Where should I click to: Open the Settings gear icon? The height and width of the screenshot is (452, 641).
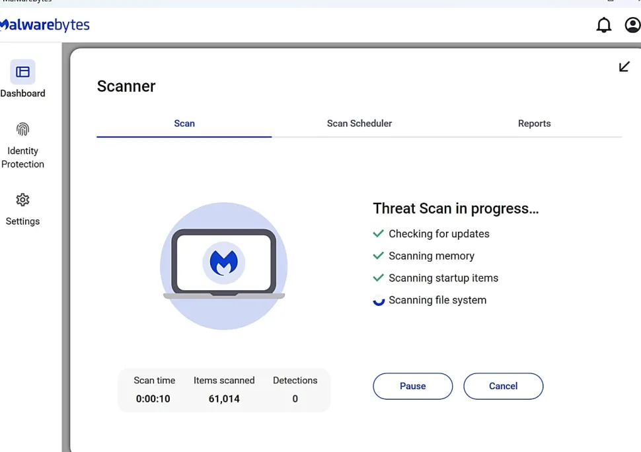click(22, 200)
